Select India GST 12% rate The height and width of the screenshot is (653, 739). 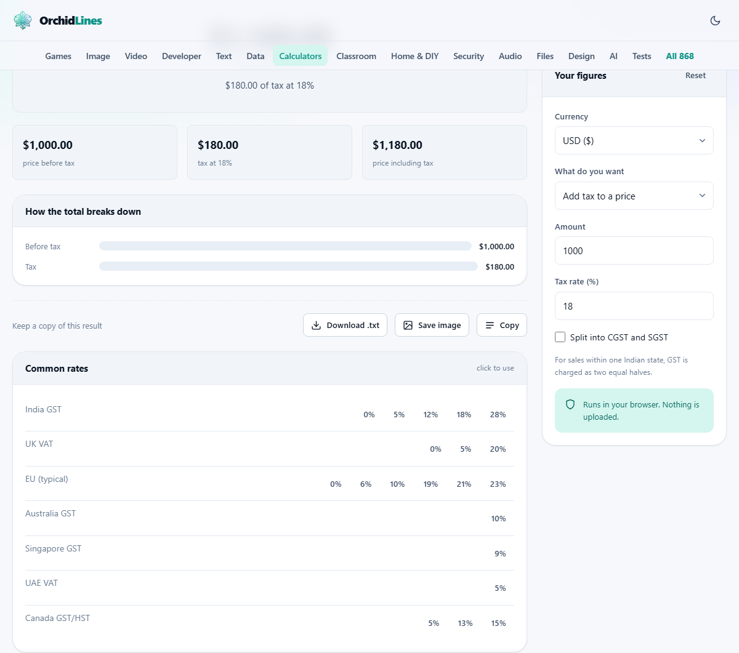tap(430, 415)
